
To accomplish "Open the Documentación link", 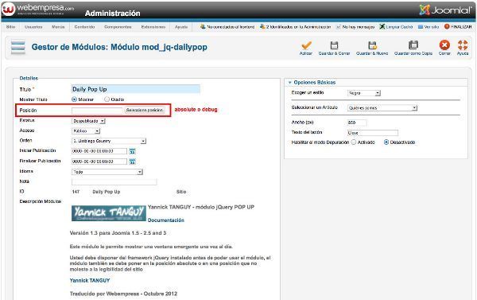I will point(166,220).
